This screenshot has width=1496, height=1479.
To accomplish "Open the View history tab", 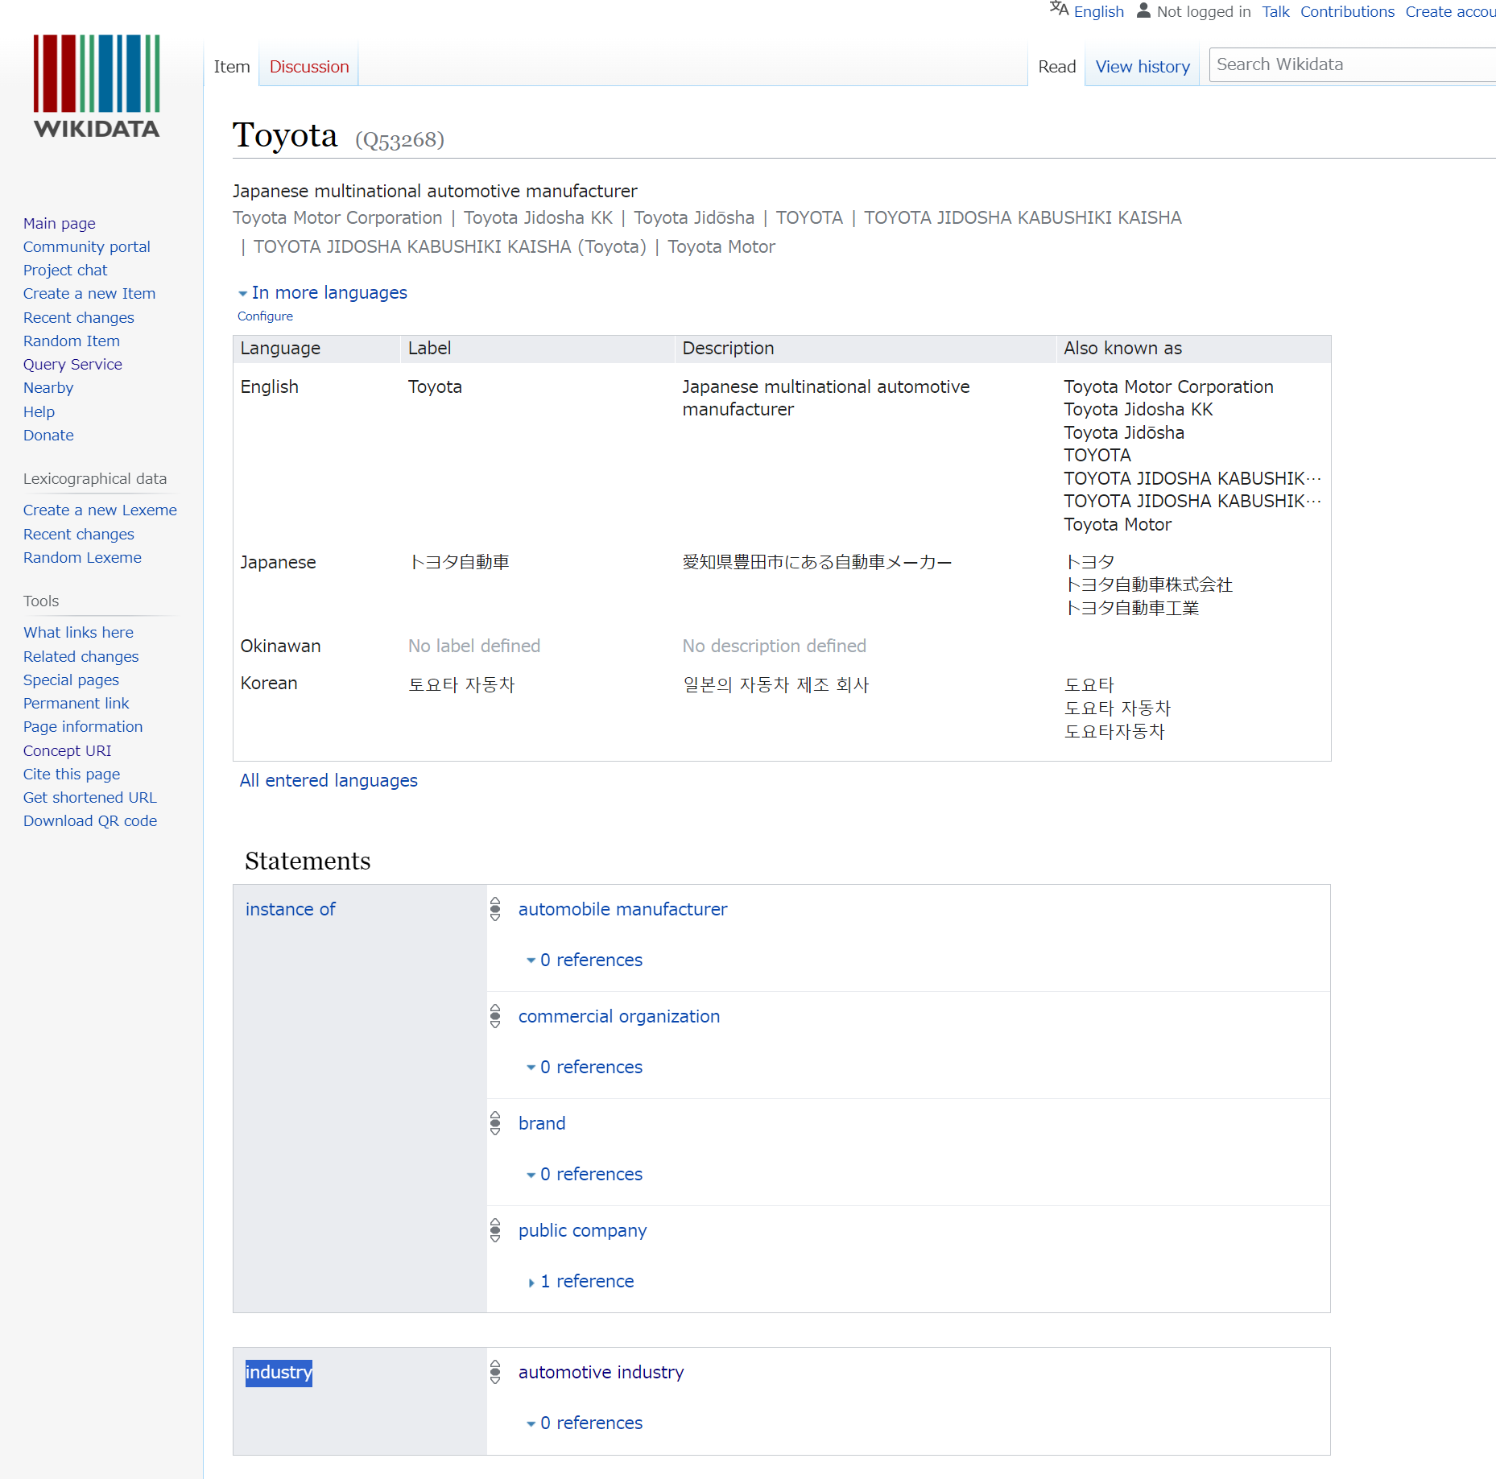I will pos(1143,67).
